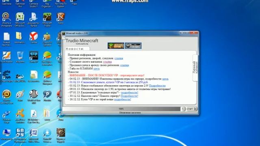Open the Microsoft Office Excel desktop shortcut
Image resolution: width=260 pixels, height=146 pixels.
coord(20,17)
